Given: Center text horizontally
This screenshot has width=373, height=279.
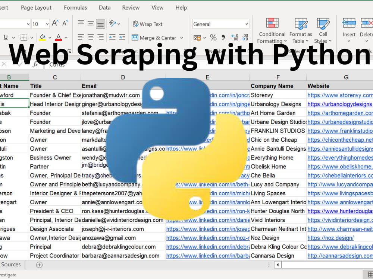Looking at the screenshot, I should (x=91, y=37).
